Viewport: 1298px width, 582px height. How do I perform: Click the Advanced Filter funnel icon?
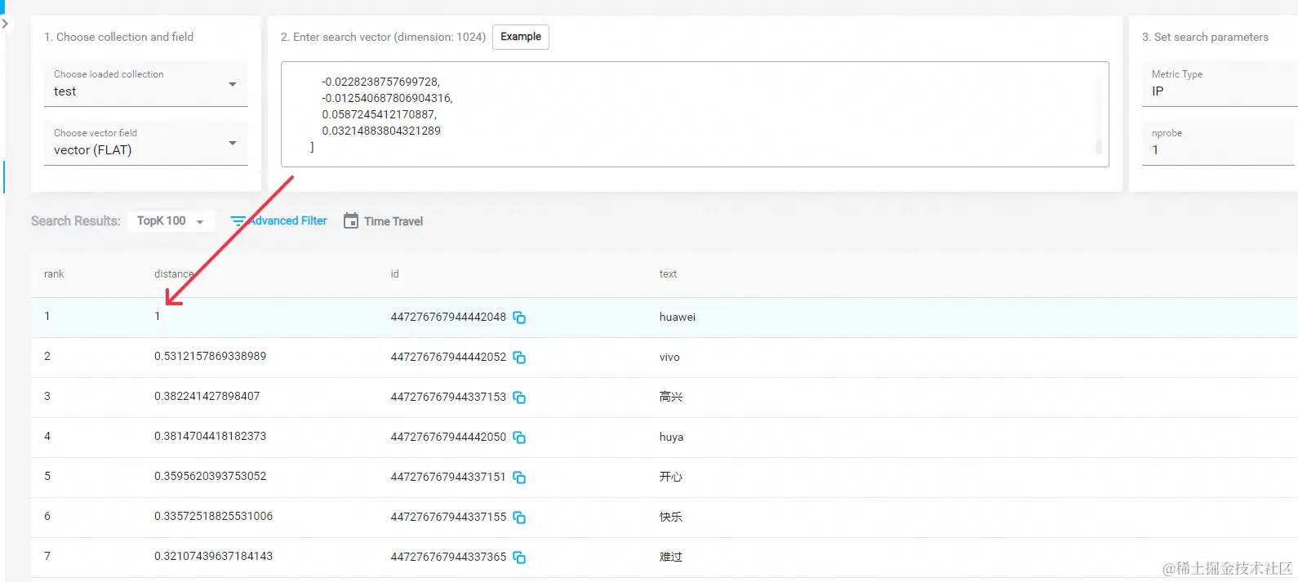238,221
